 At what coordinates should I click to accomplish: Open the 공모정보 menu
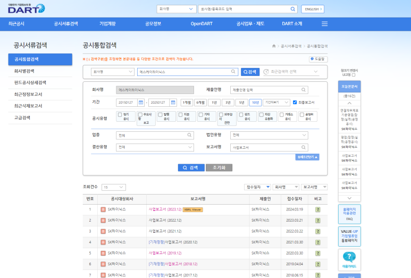(153, 24)
